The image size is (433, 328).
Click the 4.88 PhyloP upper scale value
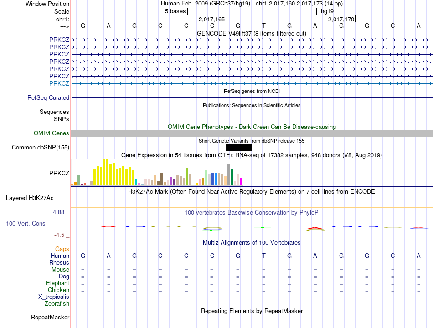point(58,212)
